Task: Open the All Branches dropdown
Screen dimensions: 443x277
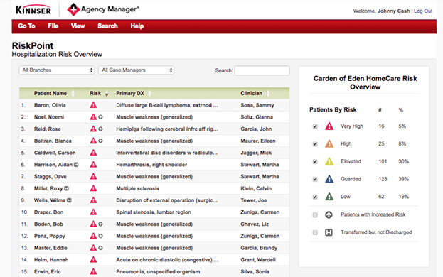Action: (57, 70)
